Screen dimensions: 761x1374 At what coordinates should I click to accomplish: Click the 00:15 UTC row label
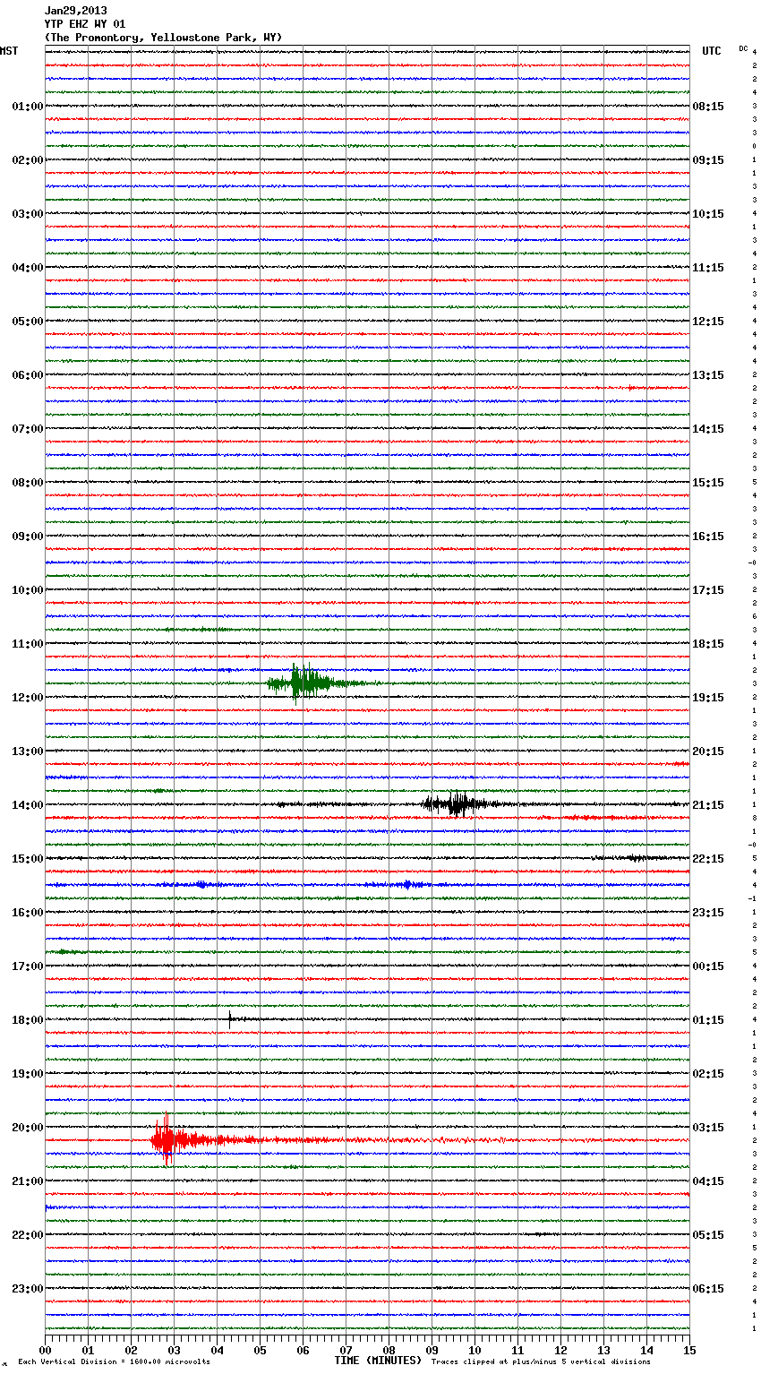click(x=708, y=966)
